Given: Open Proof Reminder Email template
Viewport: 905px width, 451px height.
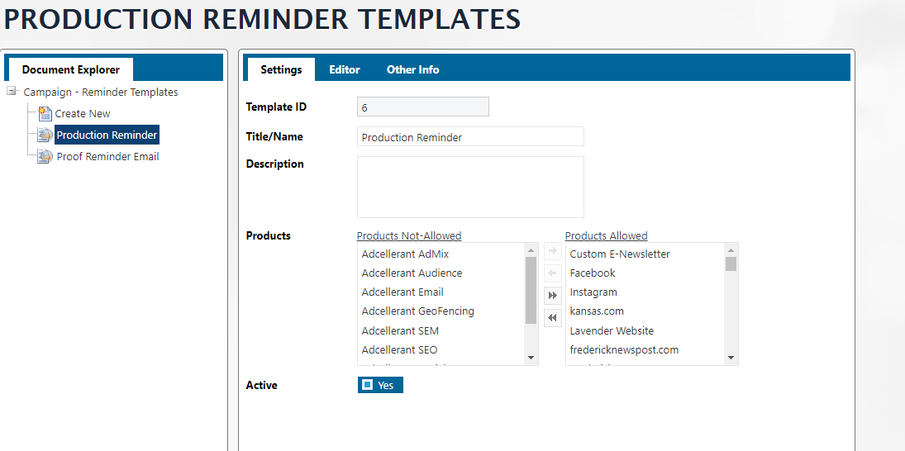Looking at the screenshot, I should point(107,157).
